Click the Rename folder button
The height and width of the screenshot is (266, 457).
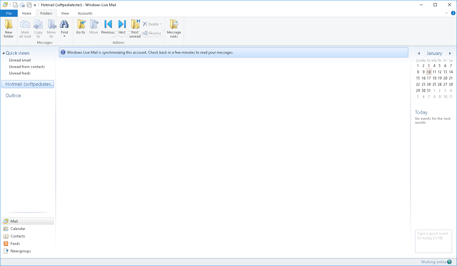pyautogui.click(x=152, y=33)
